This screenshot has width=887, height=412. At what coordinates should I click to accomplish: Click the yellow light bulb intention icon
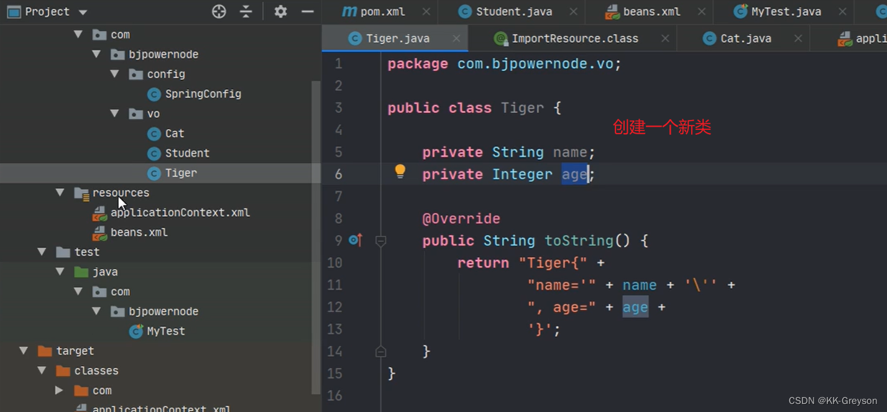[x=400, y=172]
